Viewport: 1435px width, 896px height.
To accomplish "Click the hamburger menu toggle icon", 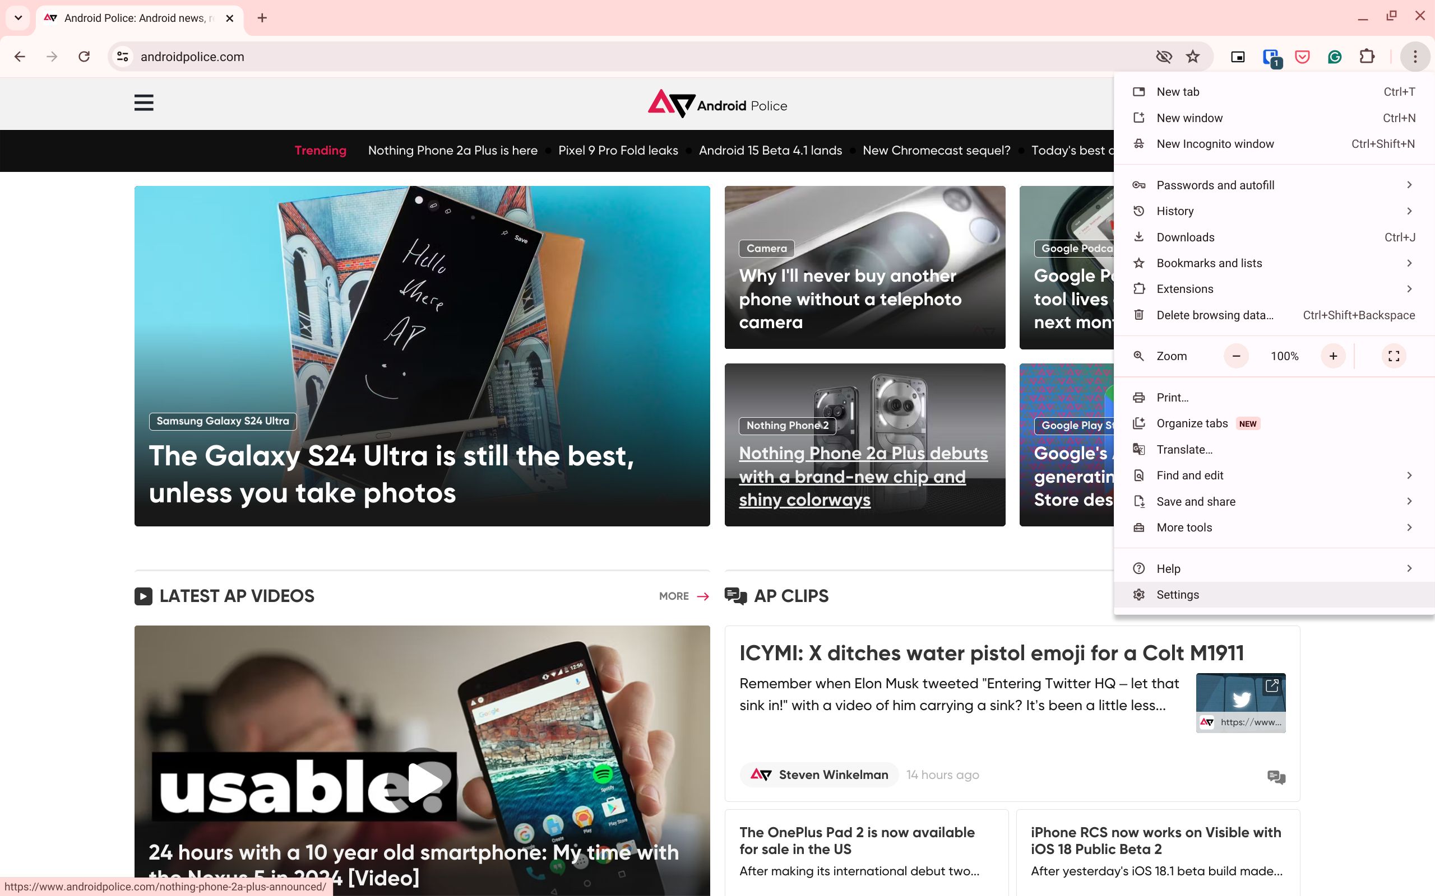I will click(x=143, y=102).
